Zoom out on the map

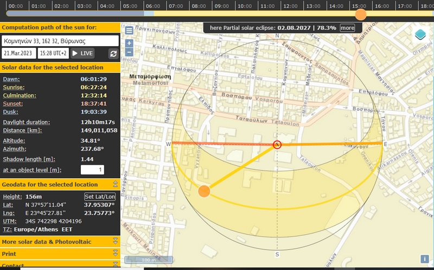coord(129,52)
